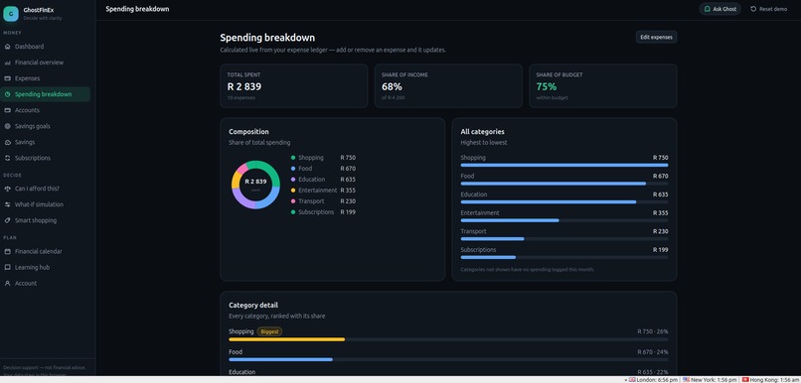Click the 'R 750 · 26%' value
The image size is (801, 383).
click(x=652, y=331)
